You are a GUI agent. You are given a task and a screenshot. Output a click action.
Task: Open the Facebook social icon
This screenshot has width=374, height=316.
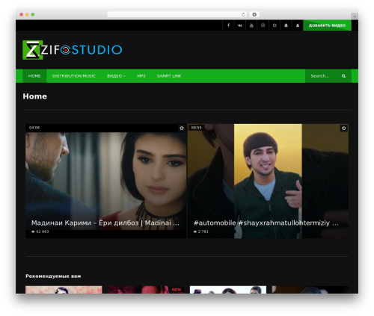click(x=228, y=25)
